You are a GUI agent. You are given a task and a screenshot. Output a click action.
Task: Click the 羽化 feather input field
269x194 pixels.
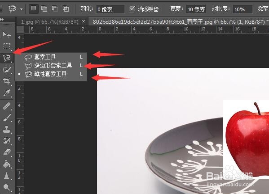(x=110, y=9)
